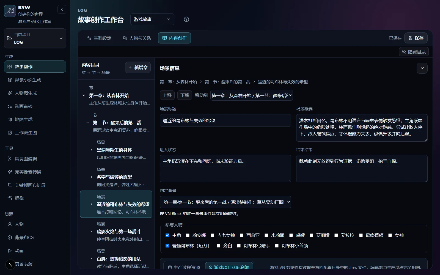
Task: Open 视觉小说生成 in the sidebar
Action: (35, 80)
